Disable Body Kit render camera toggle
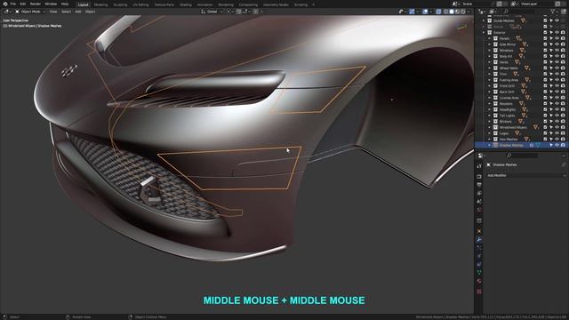Viewport: 569px width, 320px height. (x=563, y=56)
